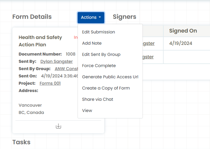Open the ANW Const group link
Image resolution: width=210 pixels, height=149 pixels.
pyautogui.click(x=66, y=69)
